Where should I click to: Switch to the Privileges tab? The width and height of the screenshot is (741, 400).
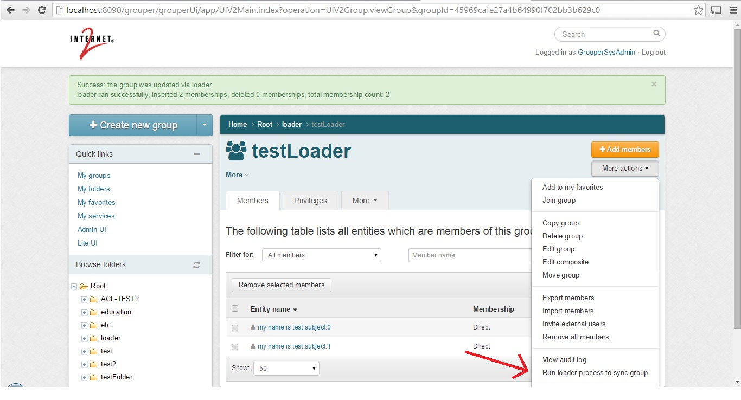pyautogui.click(x=310, y=201)
